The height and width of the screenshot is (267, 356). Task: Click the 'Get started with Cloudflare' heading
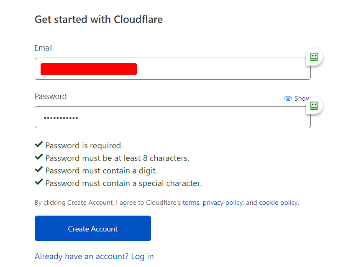98,19
